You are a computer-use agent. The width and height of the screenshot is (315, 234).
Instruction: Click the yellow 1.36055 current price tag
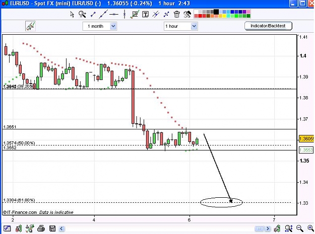[306, 139]
